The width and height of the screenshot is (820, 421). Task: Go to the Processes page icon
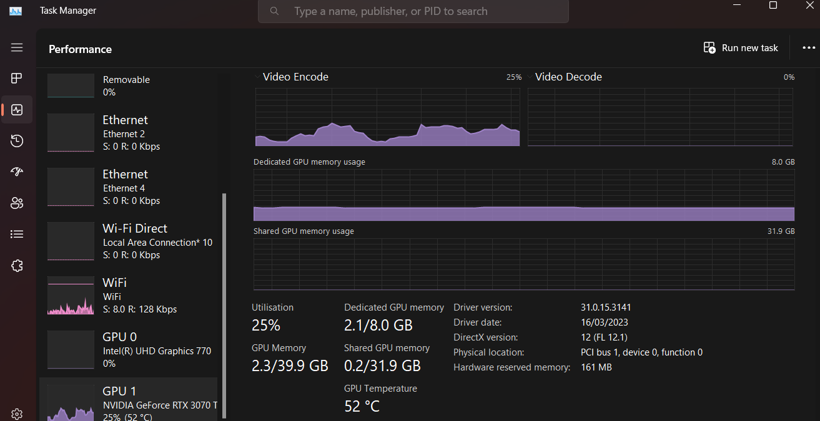click(x=17, y=78)
